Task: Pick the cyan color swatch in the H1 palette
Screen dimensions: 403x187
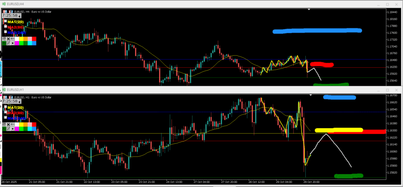Action: [x=29, y=128]
